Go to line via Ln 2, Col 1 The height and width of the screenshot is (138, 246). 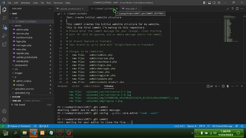point(180,126)
